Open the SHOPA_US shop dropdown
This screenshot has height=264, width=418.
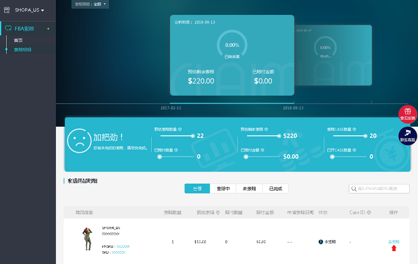point(29,10)
